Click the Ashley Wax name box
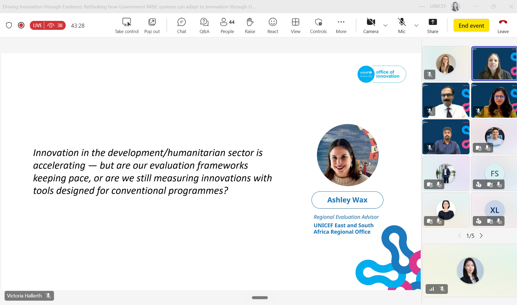The height and width of the screenshot is (305, 517). pyautogui.click(x=347, y=200)
